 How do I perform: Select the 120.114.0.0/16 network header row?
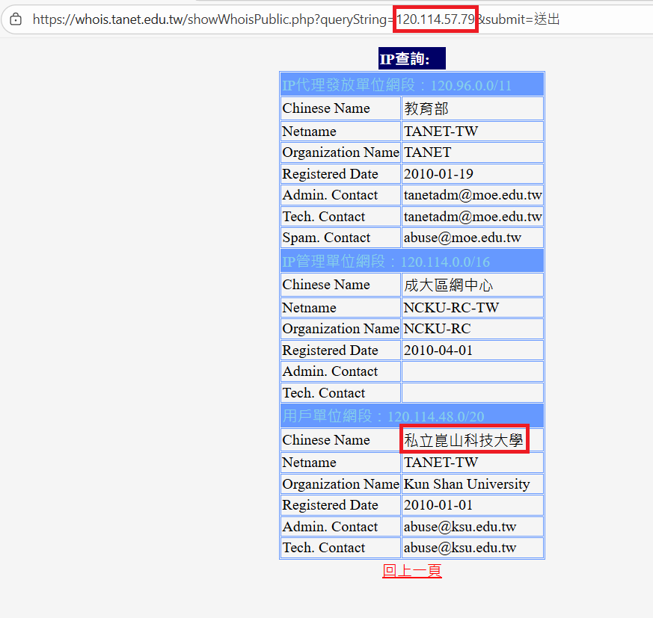412,262
